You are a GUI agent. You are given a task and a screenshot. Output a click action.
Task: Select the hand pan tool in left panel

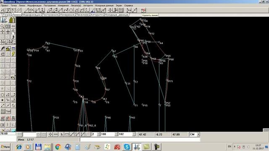click(x=13, y=32)
